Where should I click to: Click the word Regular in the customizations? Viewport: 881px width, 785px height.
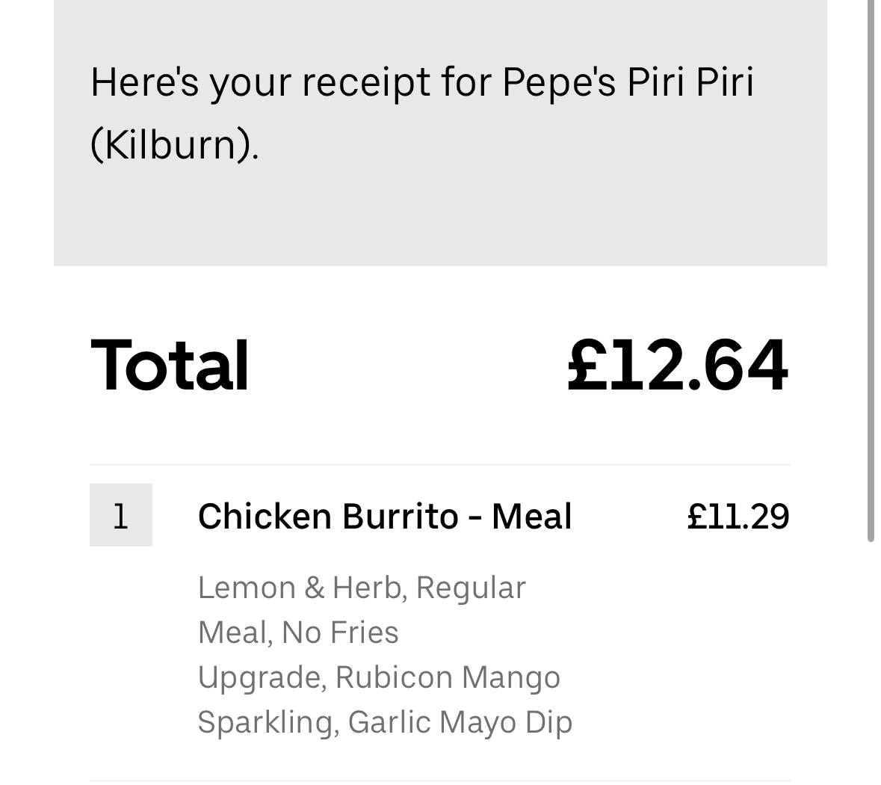click(471, 588)
